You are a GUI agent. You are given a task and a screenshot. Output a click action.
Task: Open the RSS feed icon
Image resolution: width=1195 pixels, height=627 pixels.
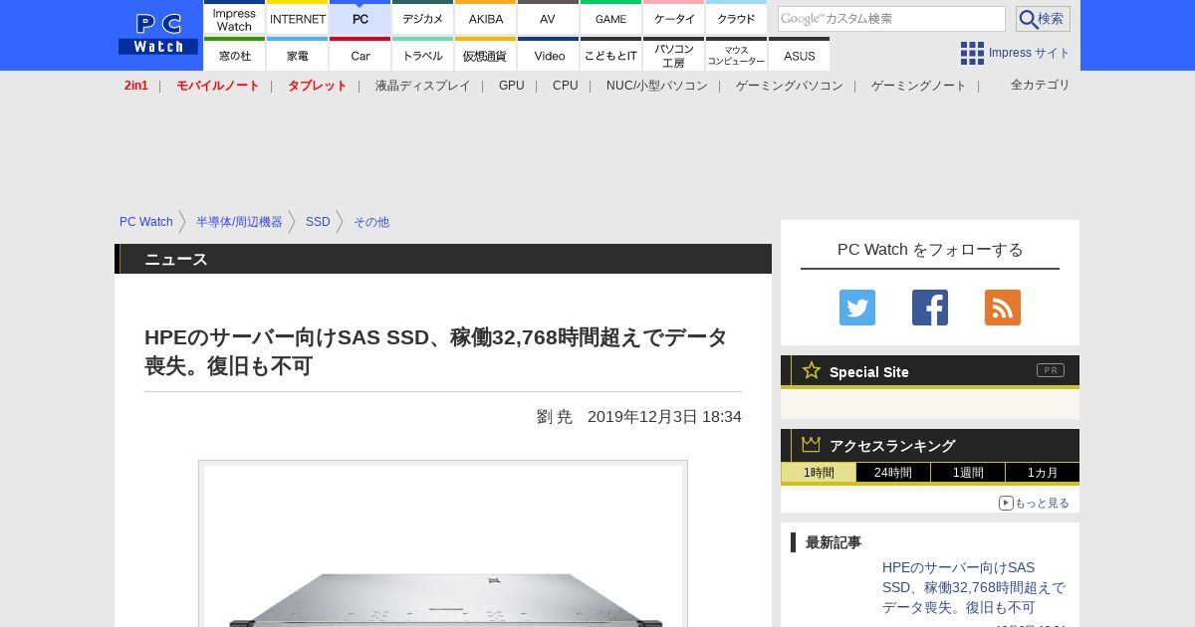click(x=1003, y=308)
